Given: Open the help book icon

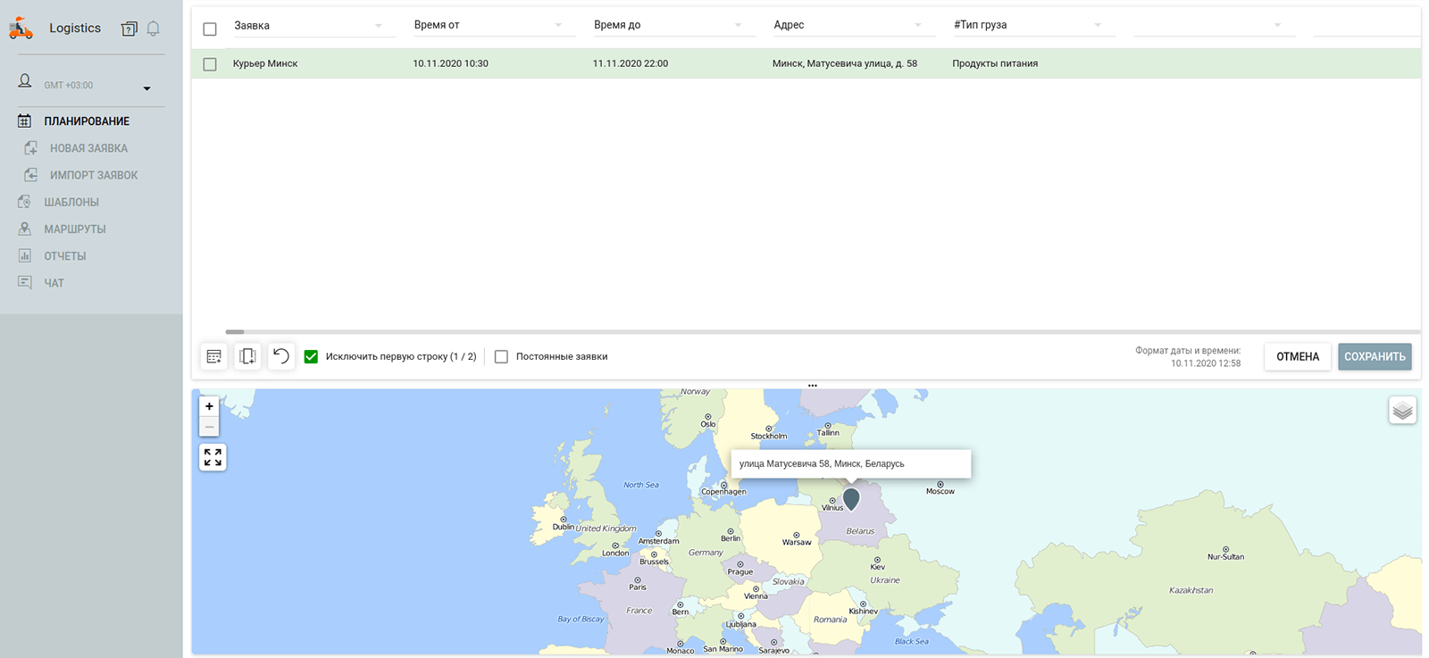Looking at the screenshot, I should (x=130, y=29).
